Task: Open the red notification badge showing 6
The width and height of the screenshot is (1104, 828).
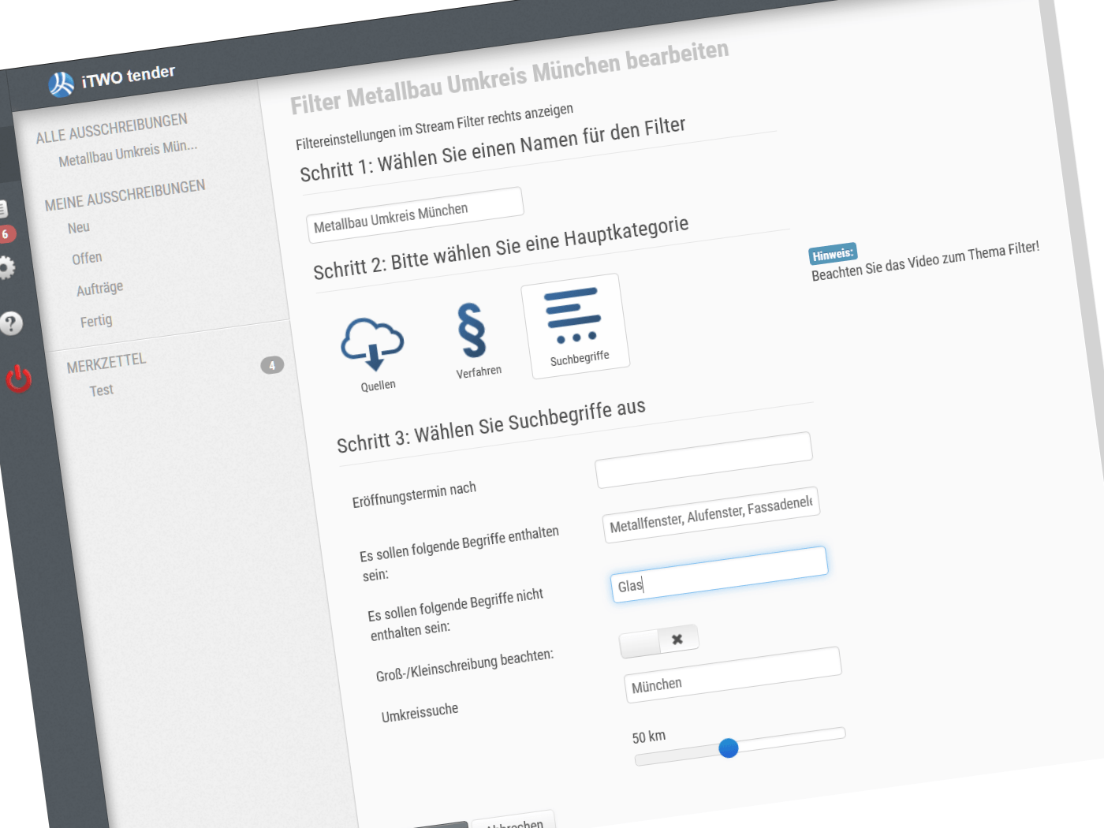Action: [6, 234]
